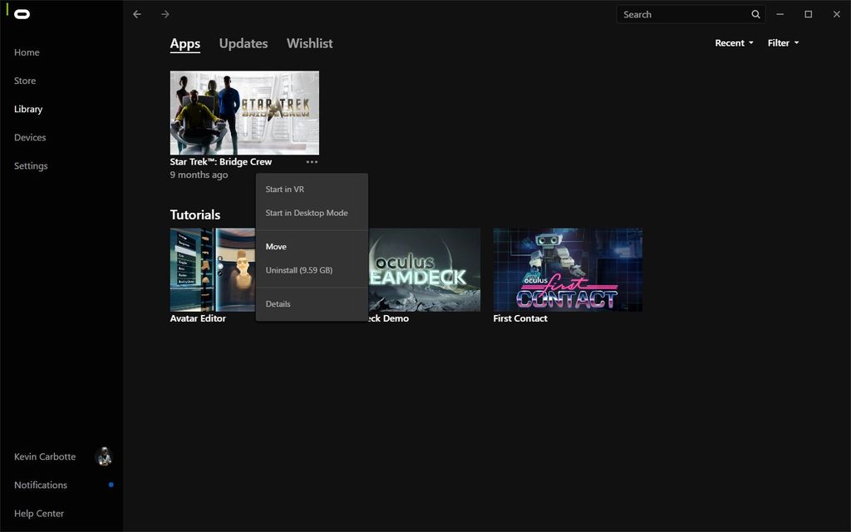Open the Filter dropdown
The height and width of the screenshot is (532, 851).
coord(782,42)
